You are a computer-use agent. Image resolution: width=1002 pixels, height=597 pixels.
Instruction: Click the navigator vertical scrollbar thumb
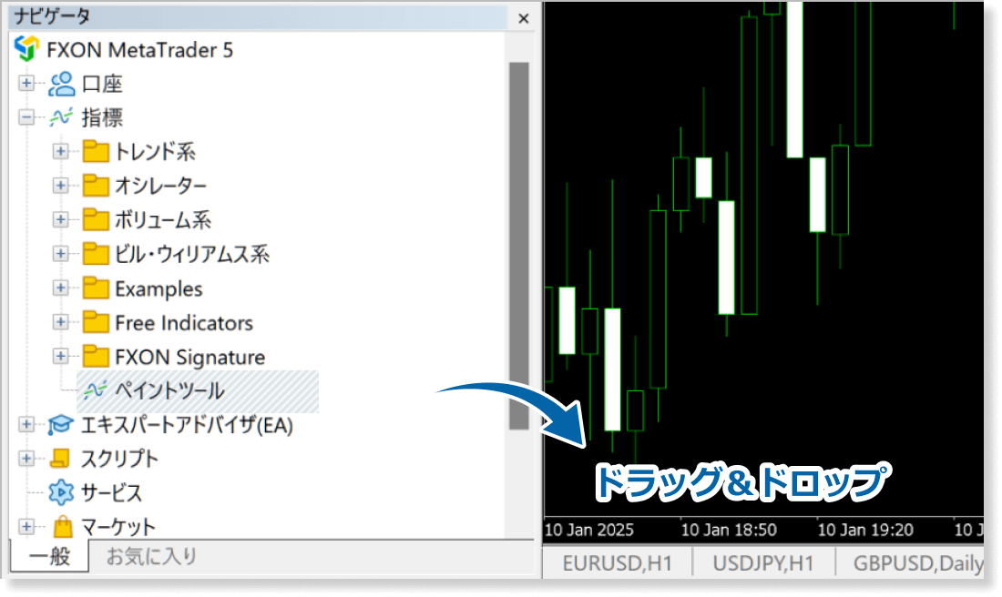coord(519,246)
